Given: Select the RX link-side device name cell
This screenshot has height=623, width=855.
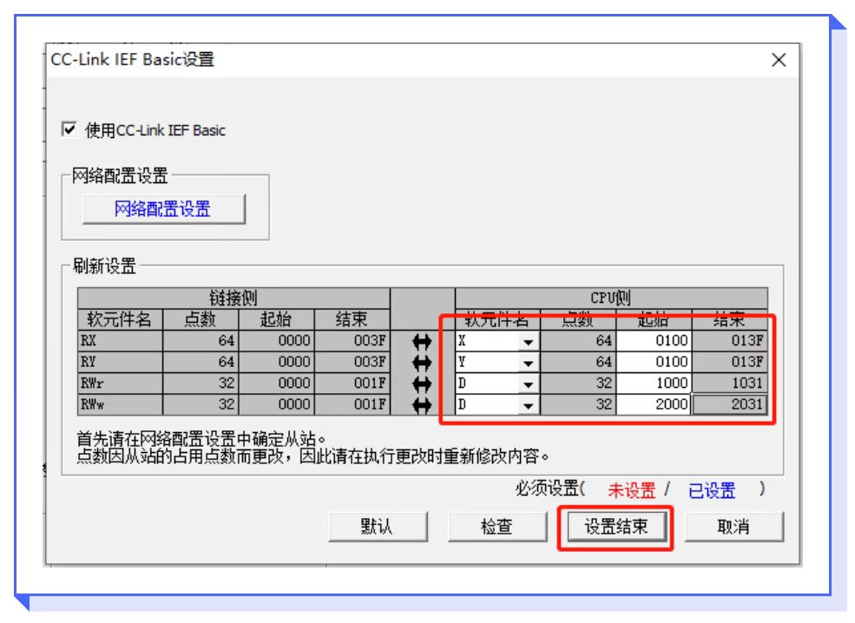Looking at the screenshot, I should [x=120, y=341].
